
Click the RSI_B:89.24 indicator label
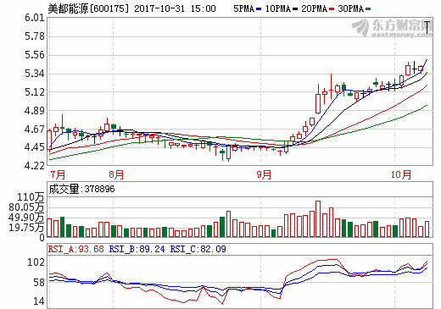137,249
